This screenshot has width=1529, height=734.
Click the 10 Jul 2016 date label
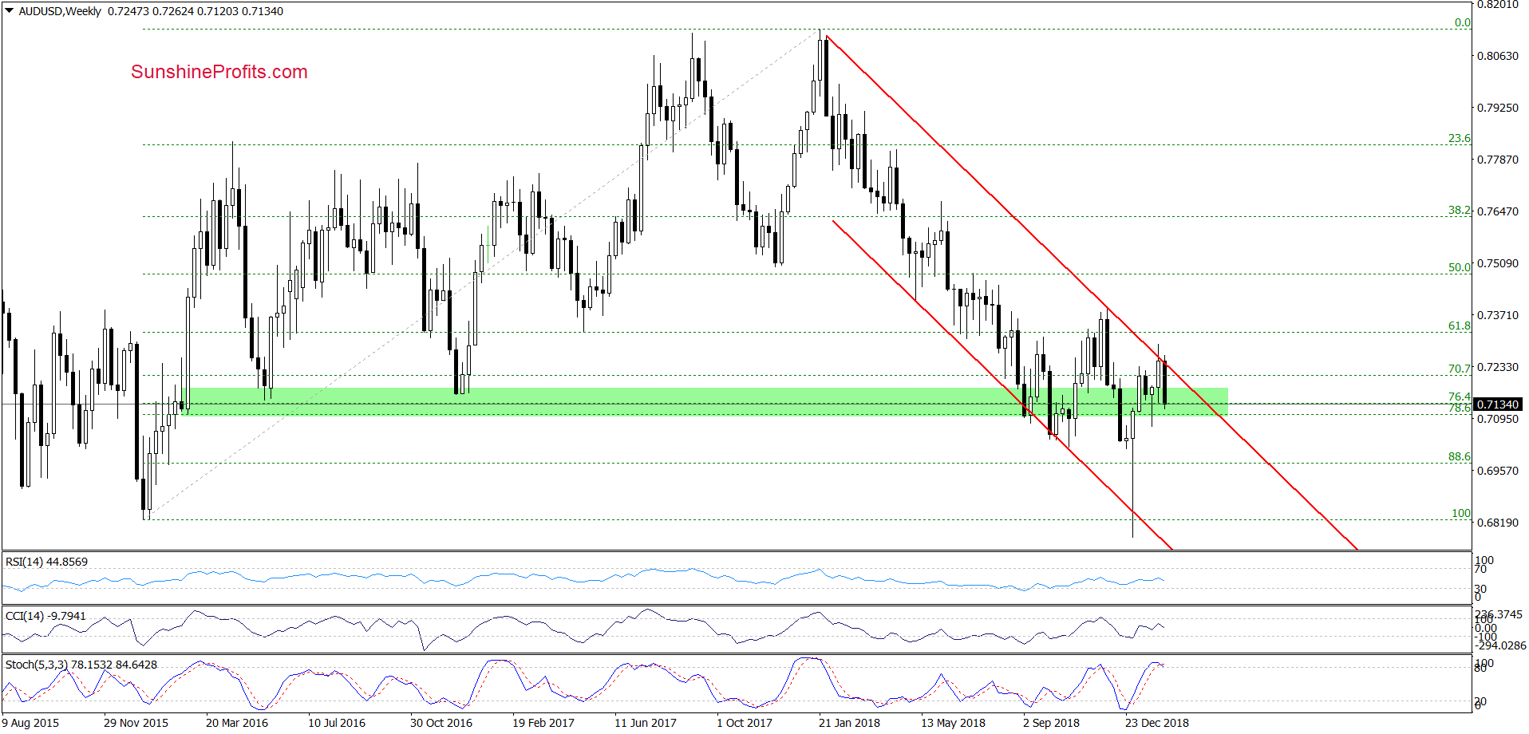point(337,723)
